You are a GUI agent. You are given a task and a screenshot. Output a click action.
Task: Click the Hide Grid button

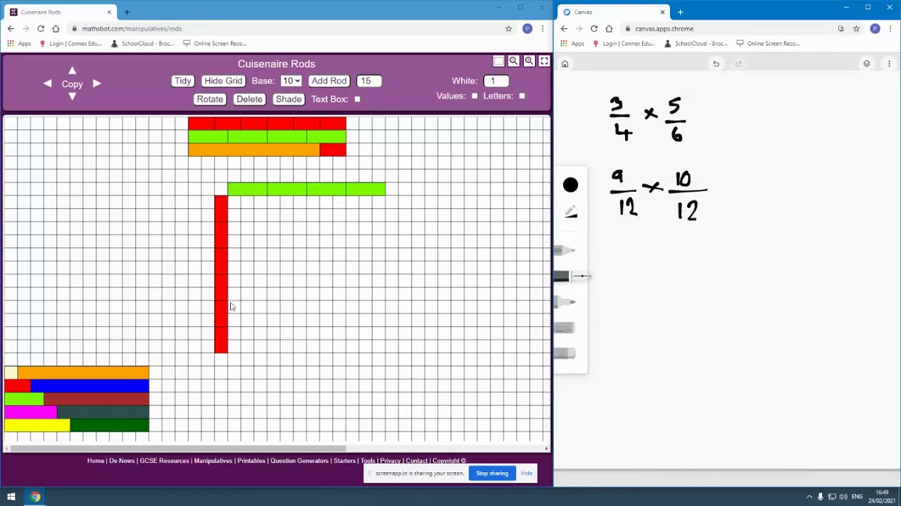click(x=223, y=81)
